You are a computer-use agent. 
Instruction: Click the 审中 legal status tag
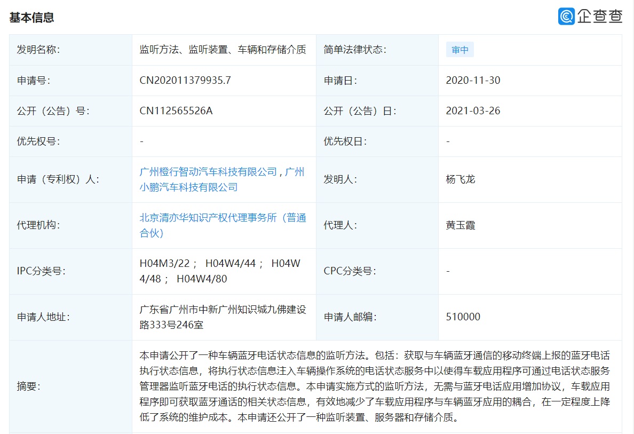point(459,49)
